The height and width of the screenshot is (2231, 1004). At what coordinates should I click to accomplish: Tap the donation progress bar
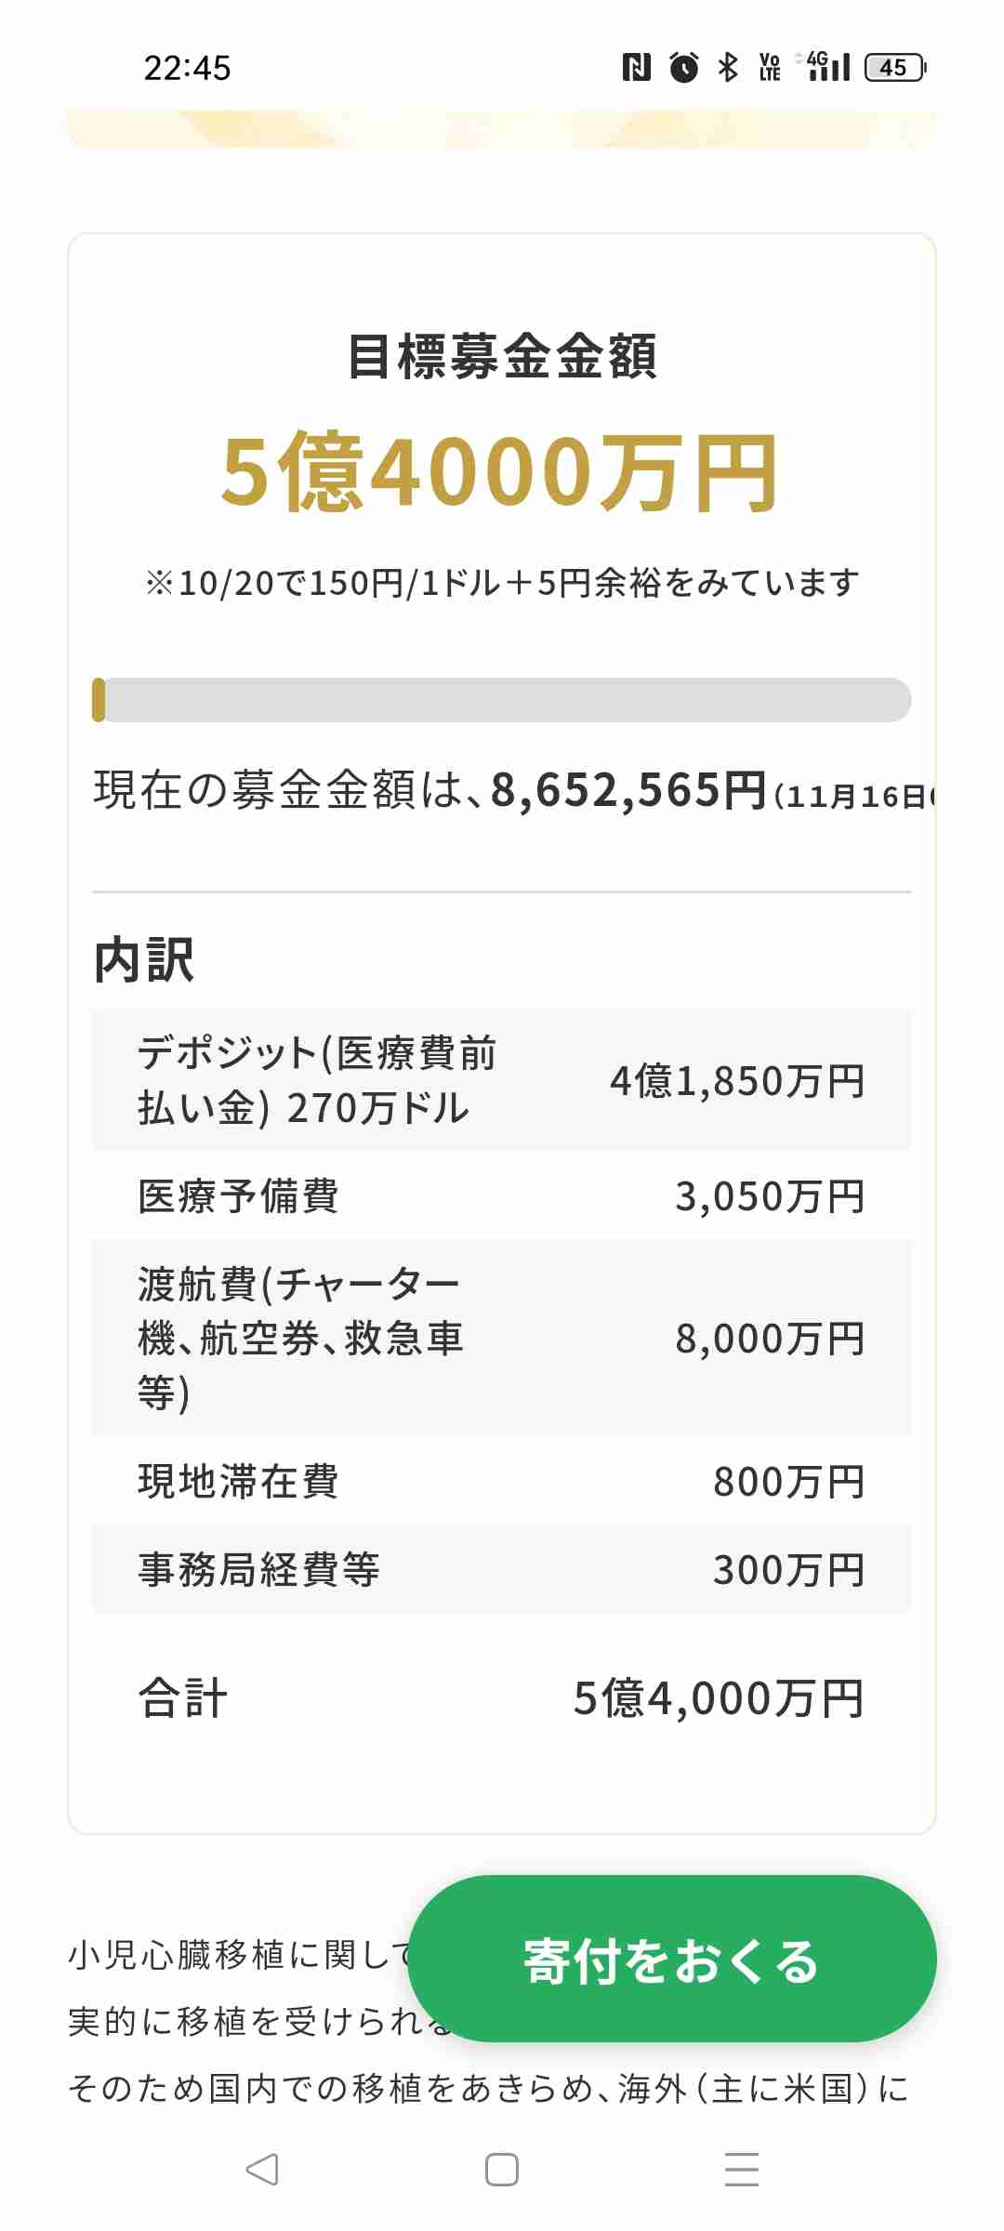click(x=502, y=700)
